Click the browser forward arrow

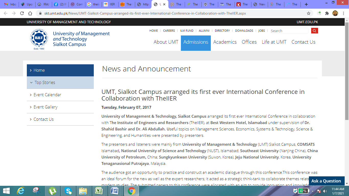tap(14, 13)
